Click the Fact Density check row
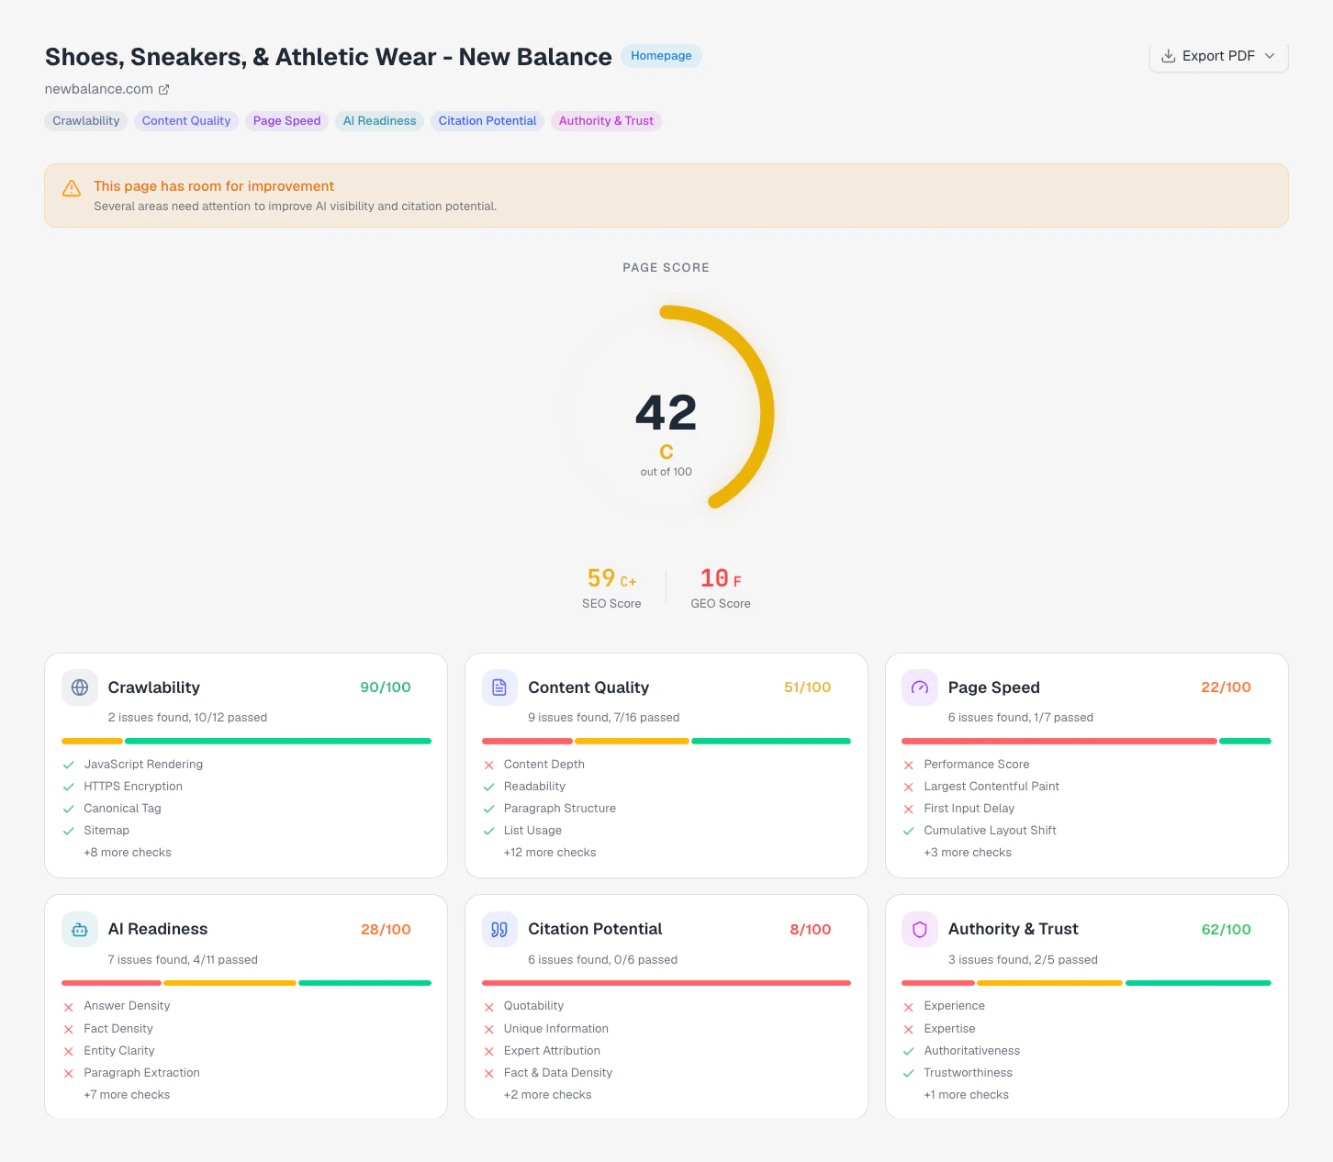1333x1162 pixels. 246,1029
